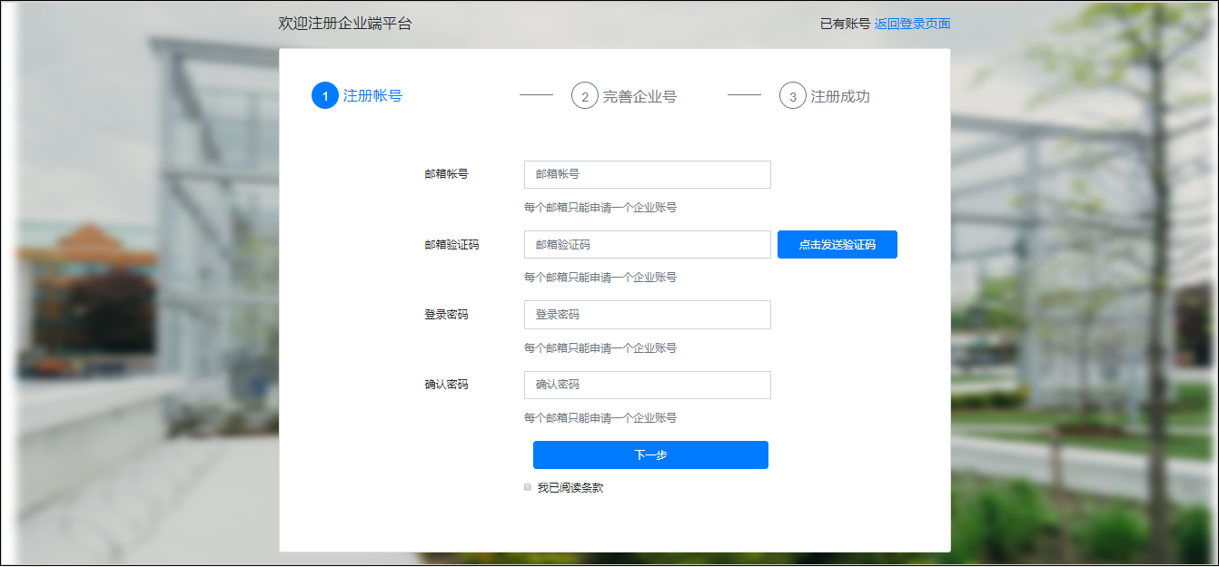The width and height of the screenshot is (1219, 567).
Task: Focus the 邮箱验证码 input field
Action: click(648, 245)
